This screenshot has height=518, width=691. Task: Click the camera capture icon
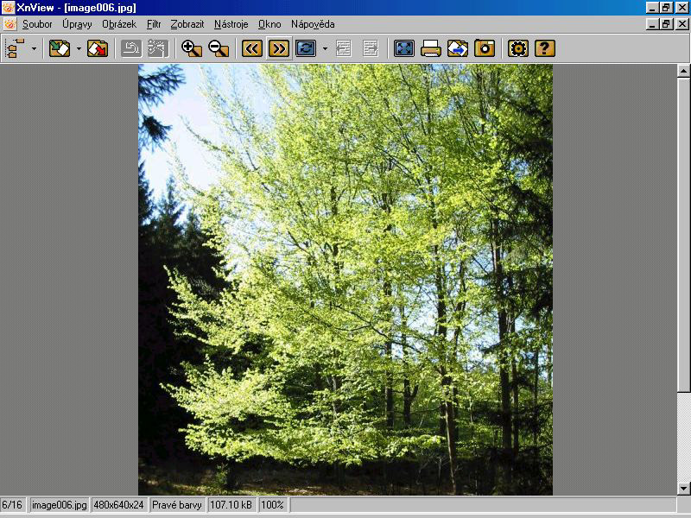(x=485, y=48)
